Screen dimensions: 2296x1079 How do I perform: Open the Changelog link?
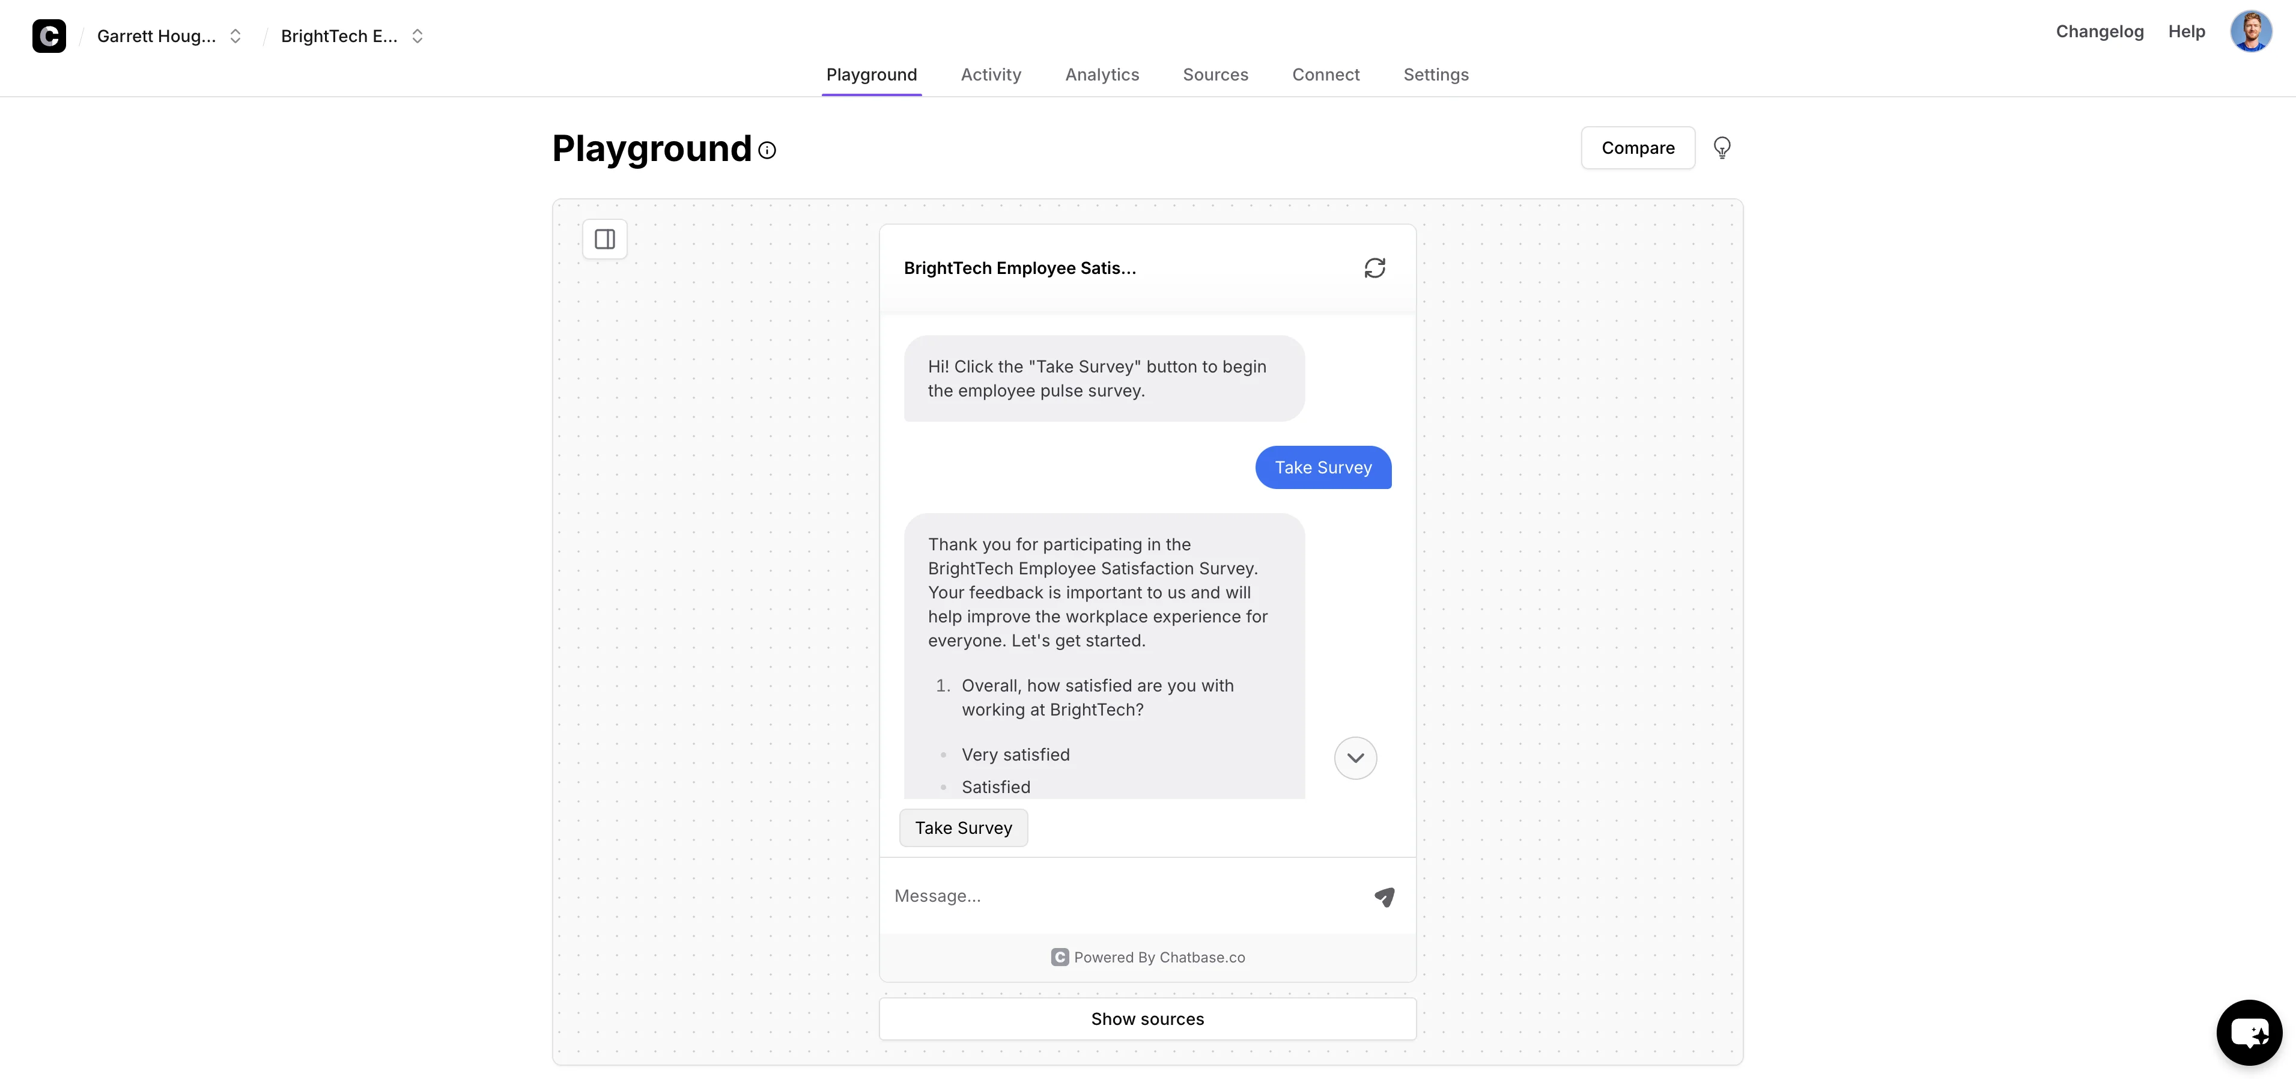tap(2099, 32)
